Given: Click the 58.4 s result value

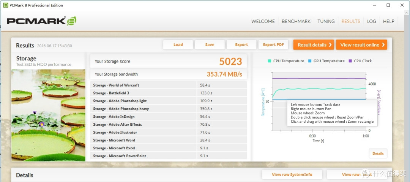Looking at the screenshot, I should 205,85.
